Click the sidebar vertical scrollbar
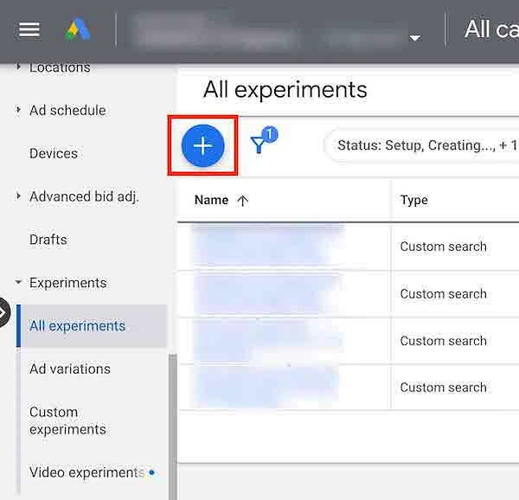Image resolution: width=519 pixels, height=500 pixels. tap(173, 426)
